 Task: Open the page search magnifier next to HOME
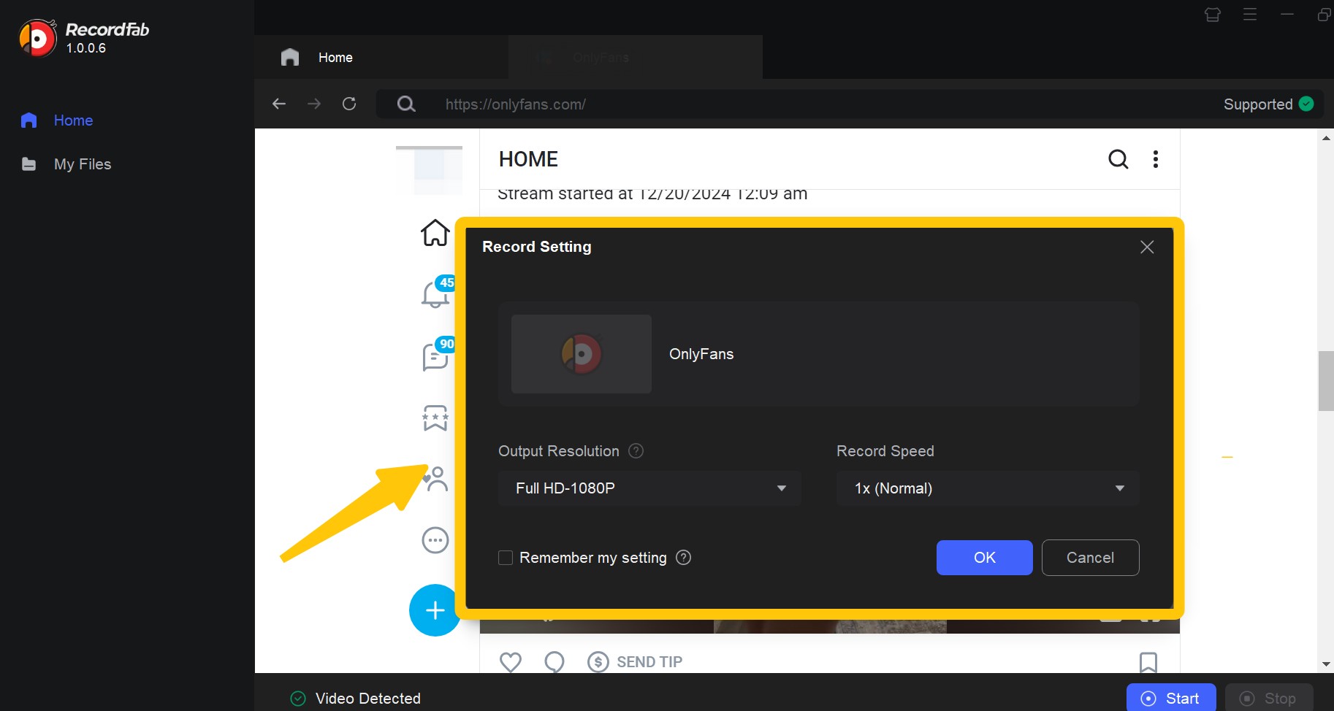click(x=1118, y=159)
